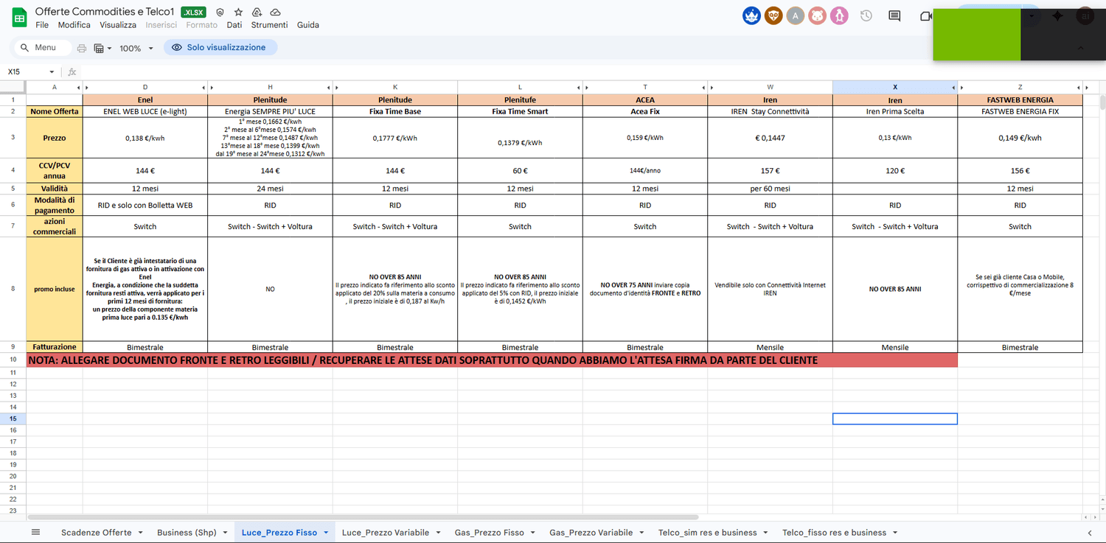Open the Gas_Prezzo Fisso tab dropdown arrow
Viewport: 1106px width, 543px height.
coord(532,533)
